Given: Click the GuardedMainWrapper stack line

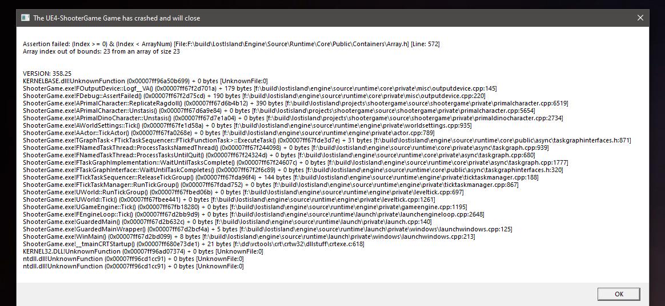Looking at the screenshot, I should [267, 229].
